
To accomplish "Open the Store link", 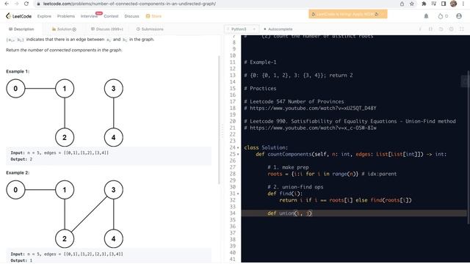I will pos(153,16).
